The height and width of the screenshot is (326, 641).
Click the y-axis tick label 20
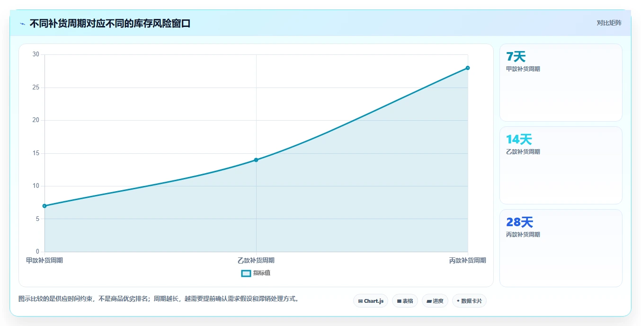click(x=36, y=120)
